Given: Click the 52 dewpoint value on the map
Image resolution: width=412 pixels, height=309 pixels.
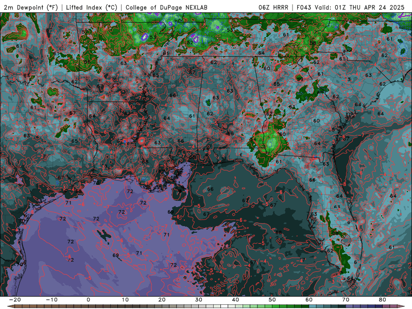Looking at the screenshot, I should pos(190,42).
